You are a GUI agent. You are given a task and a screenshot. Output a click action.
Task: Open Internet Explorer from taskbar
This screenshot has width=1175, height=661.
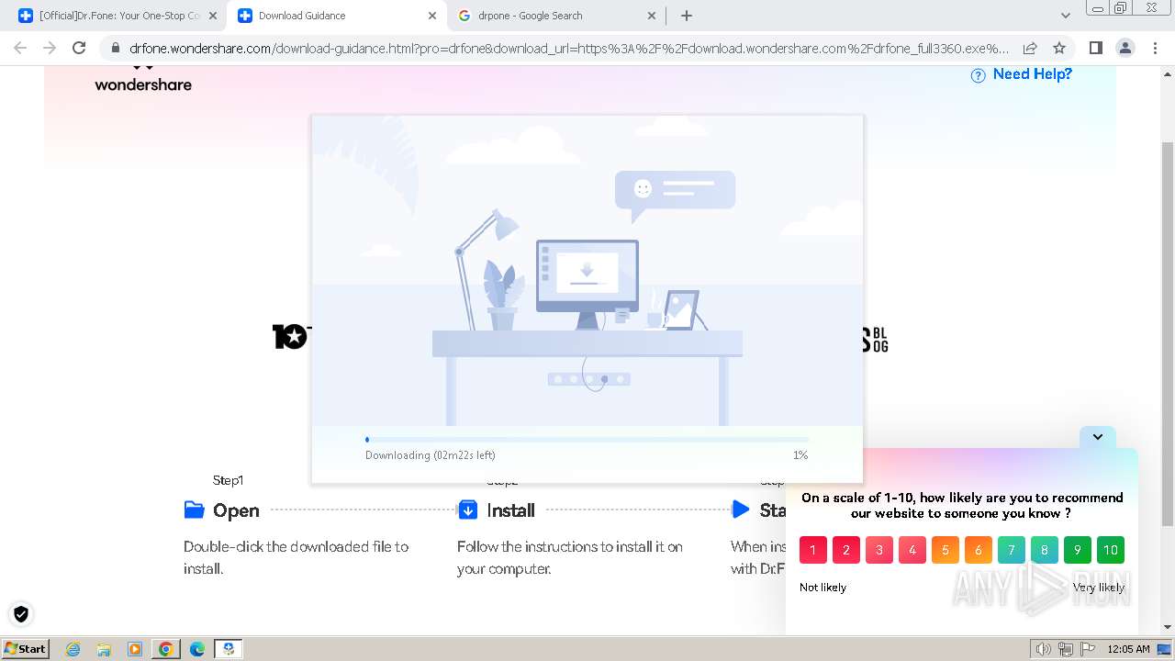(73, 649)
